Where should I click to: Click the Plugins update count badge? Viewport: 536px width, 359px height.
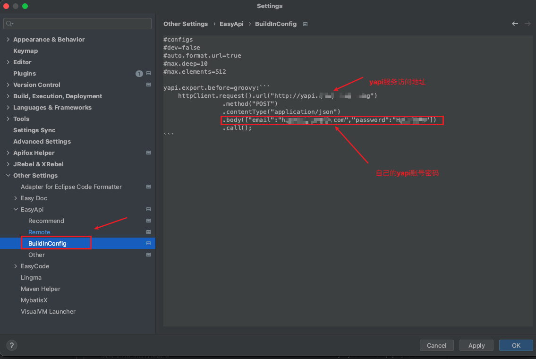point(139,74)
